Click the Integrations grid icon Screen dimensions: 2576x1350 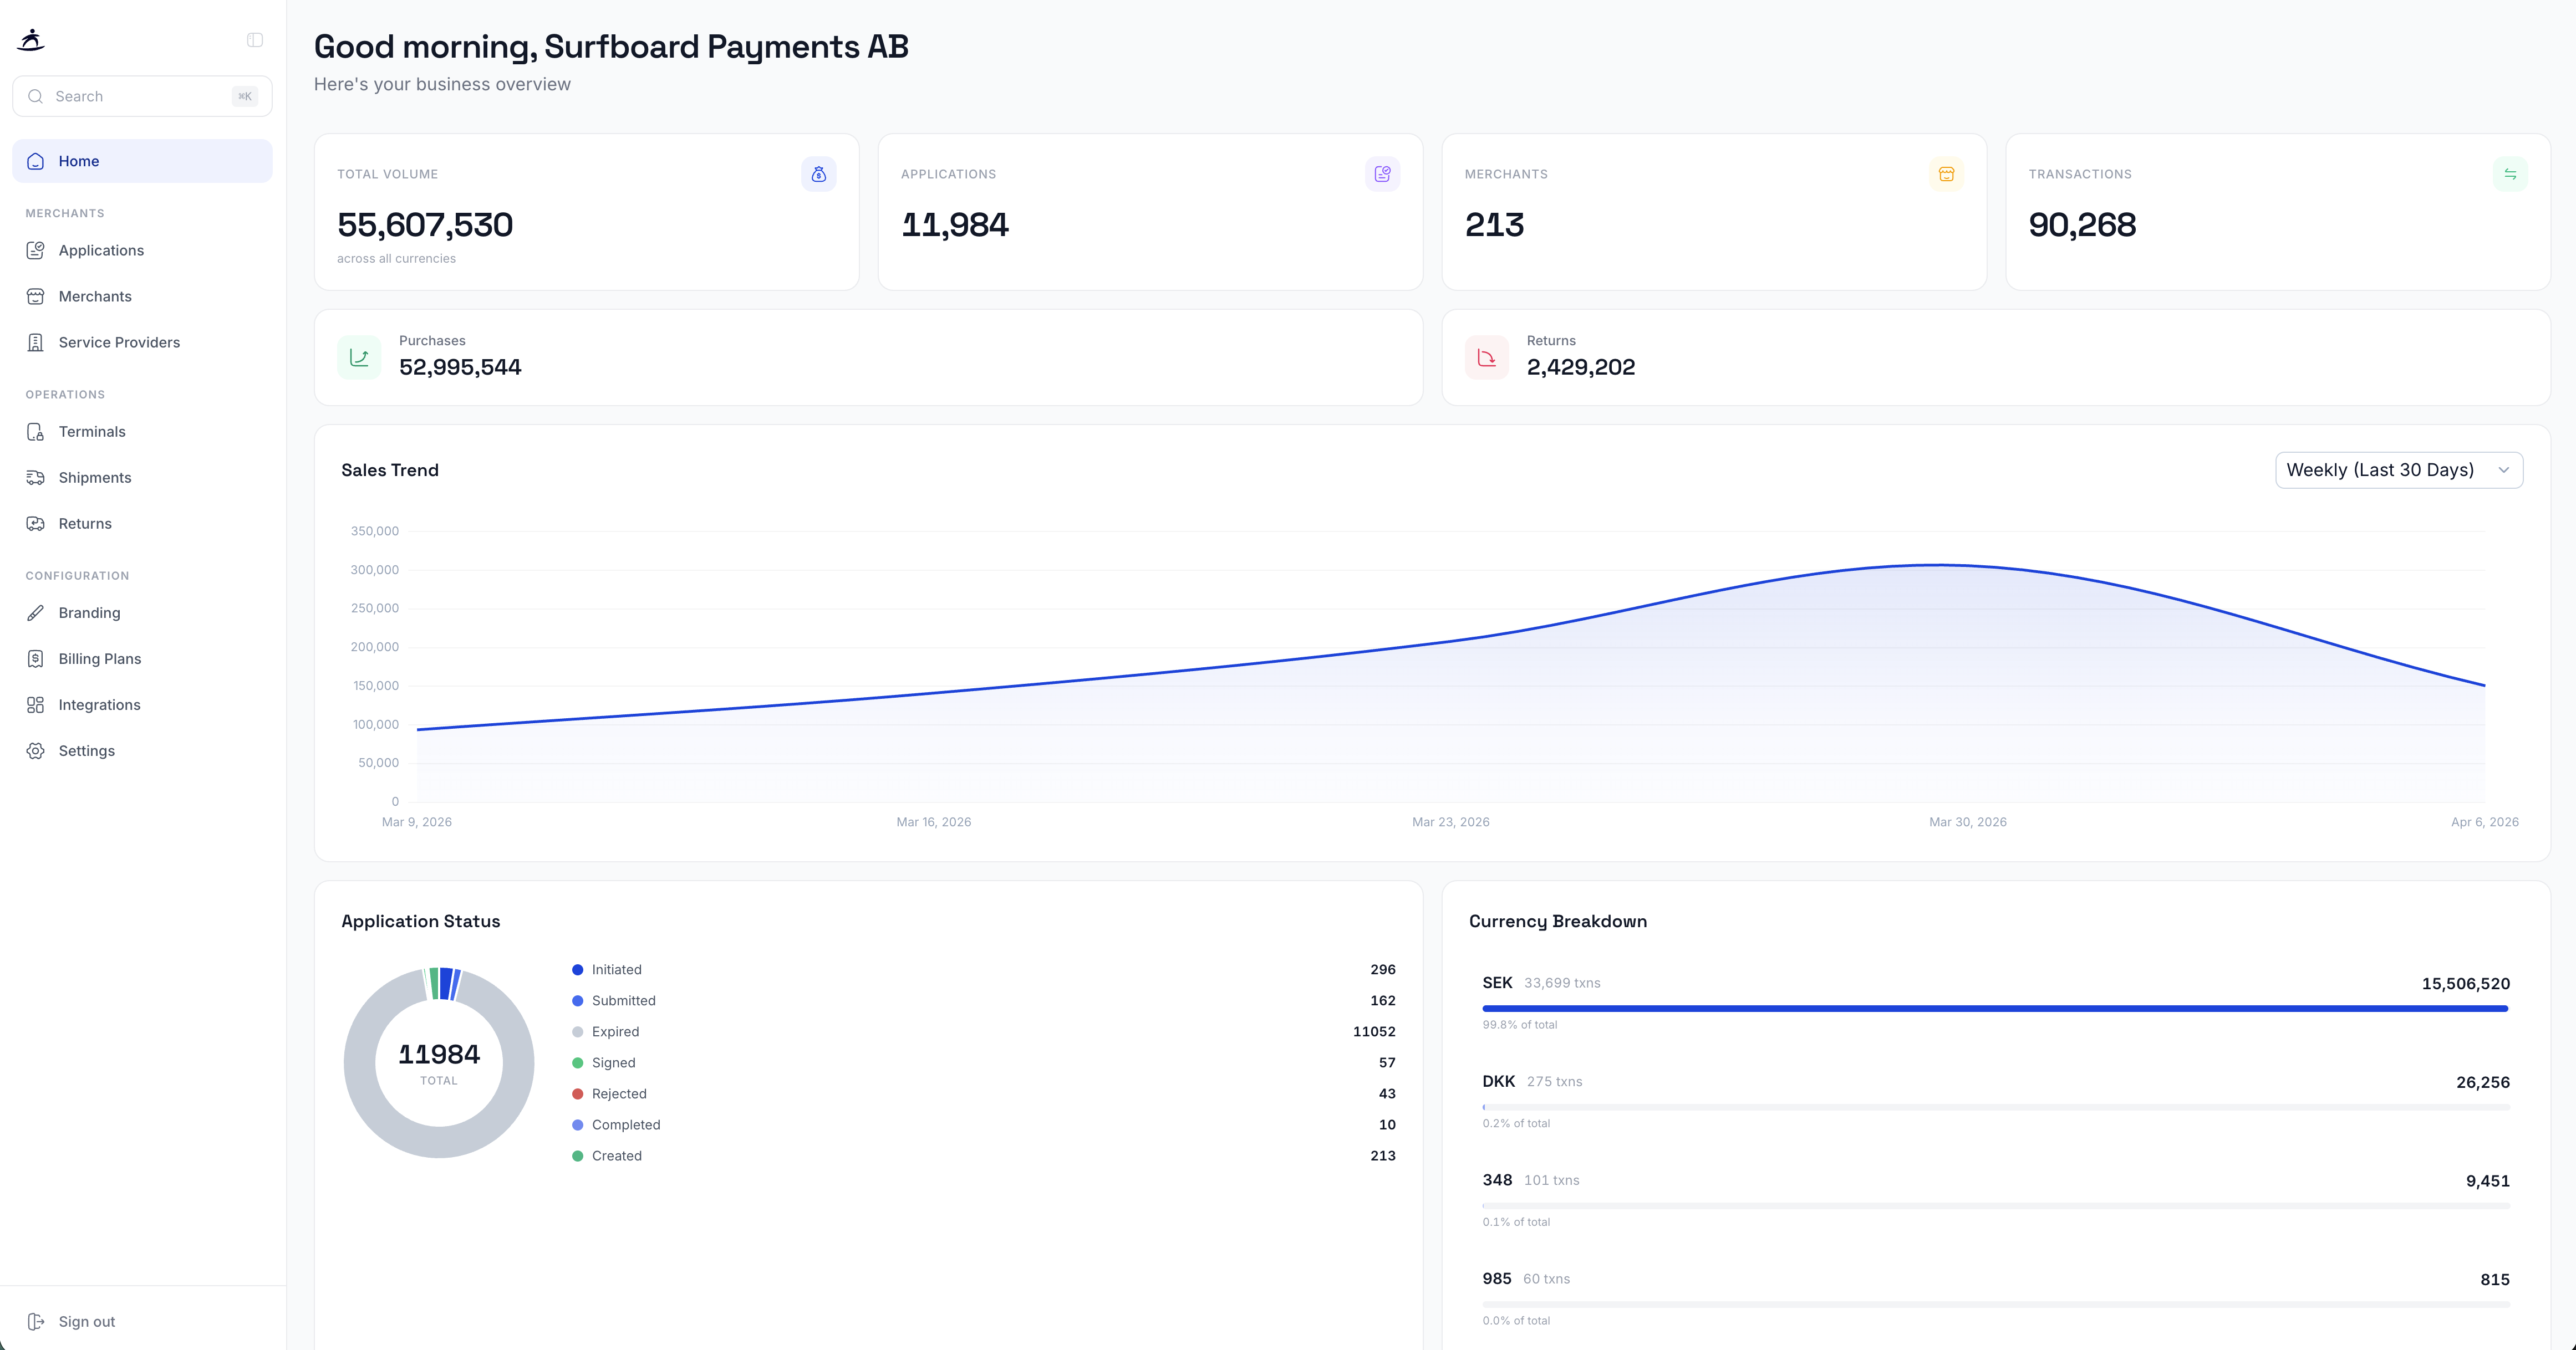click(35, 704)
